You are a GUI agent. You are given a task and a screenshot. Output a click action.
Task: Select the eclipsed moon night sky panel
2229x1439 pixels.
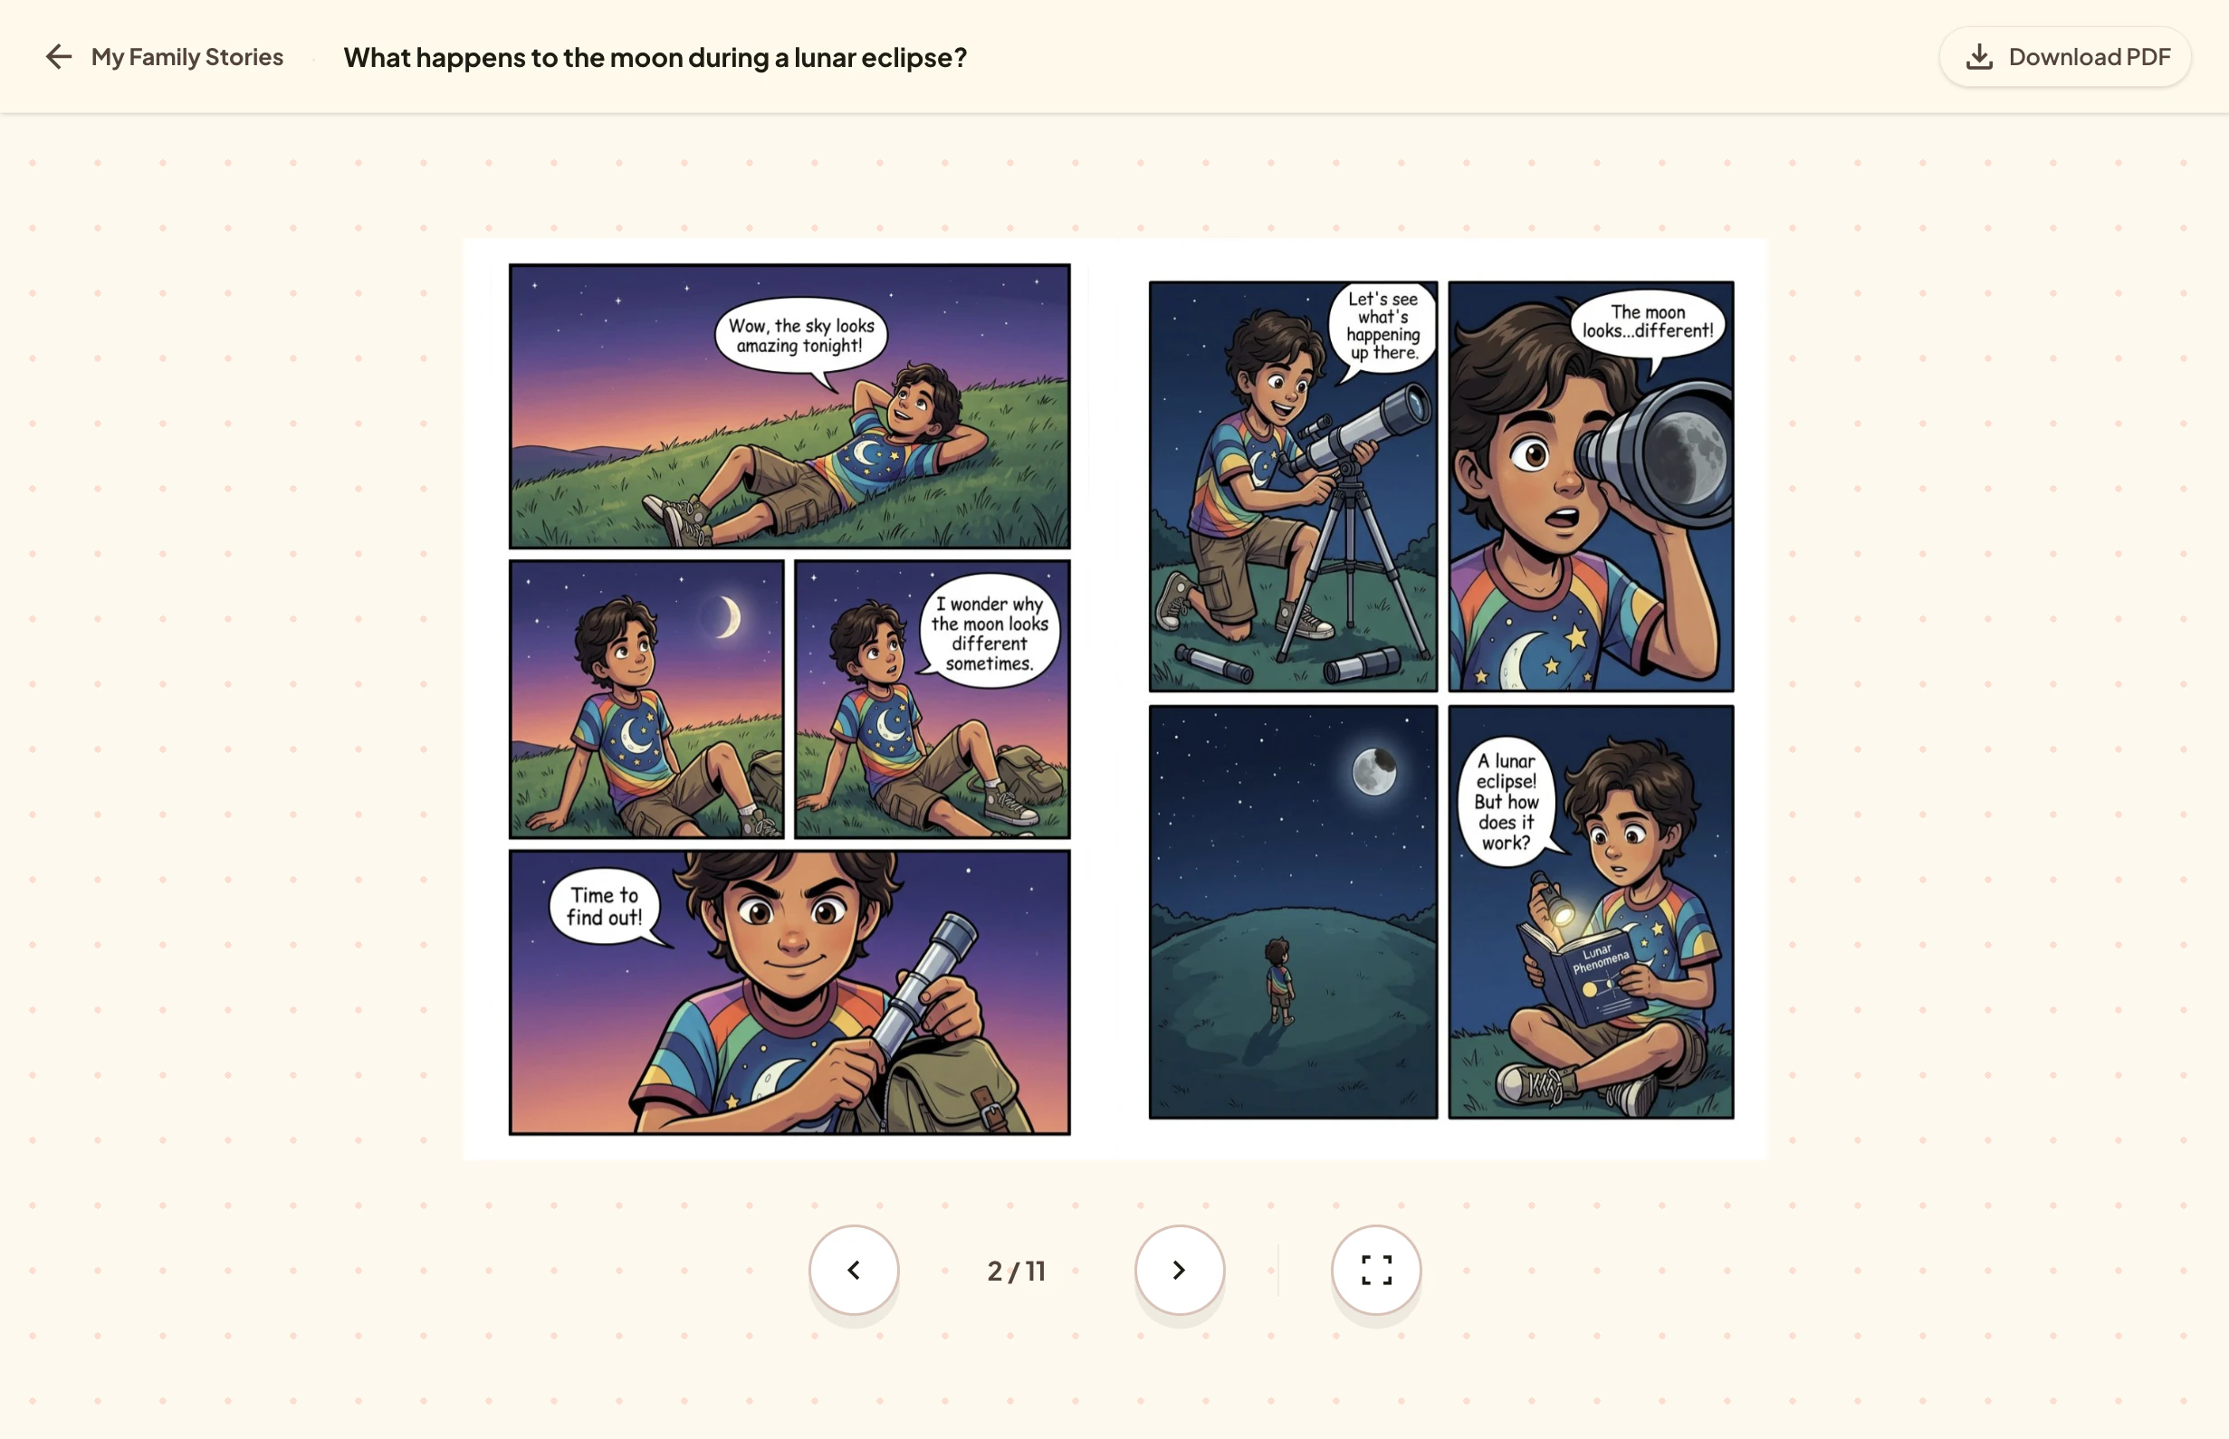1293,912
